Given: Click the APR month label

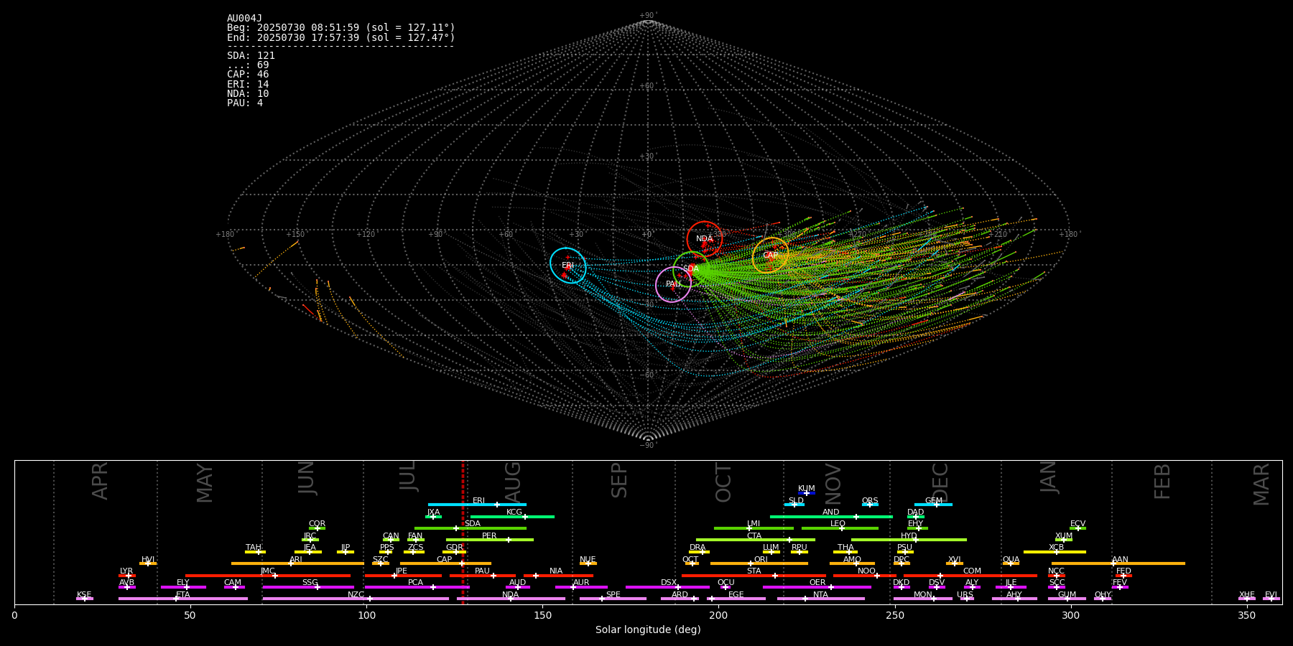Looking at the screenshot, I should coord(101,481).
